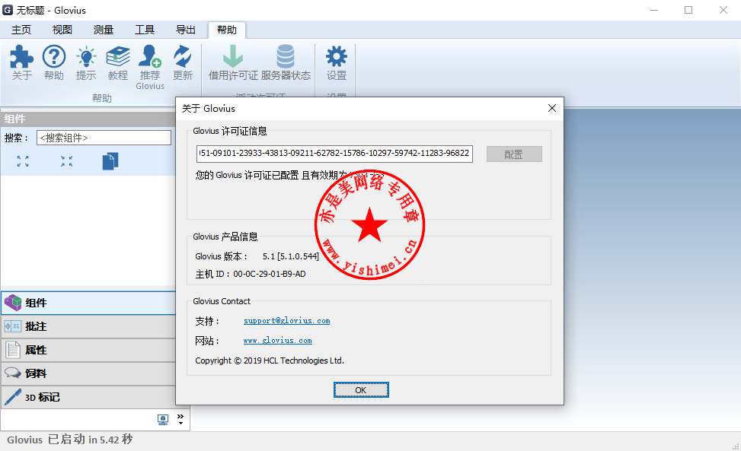Open the 批注 panel tab
The height and width of the screenshot is (451, 741).
[88, 326]
